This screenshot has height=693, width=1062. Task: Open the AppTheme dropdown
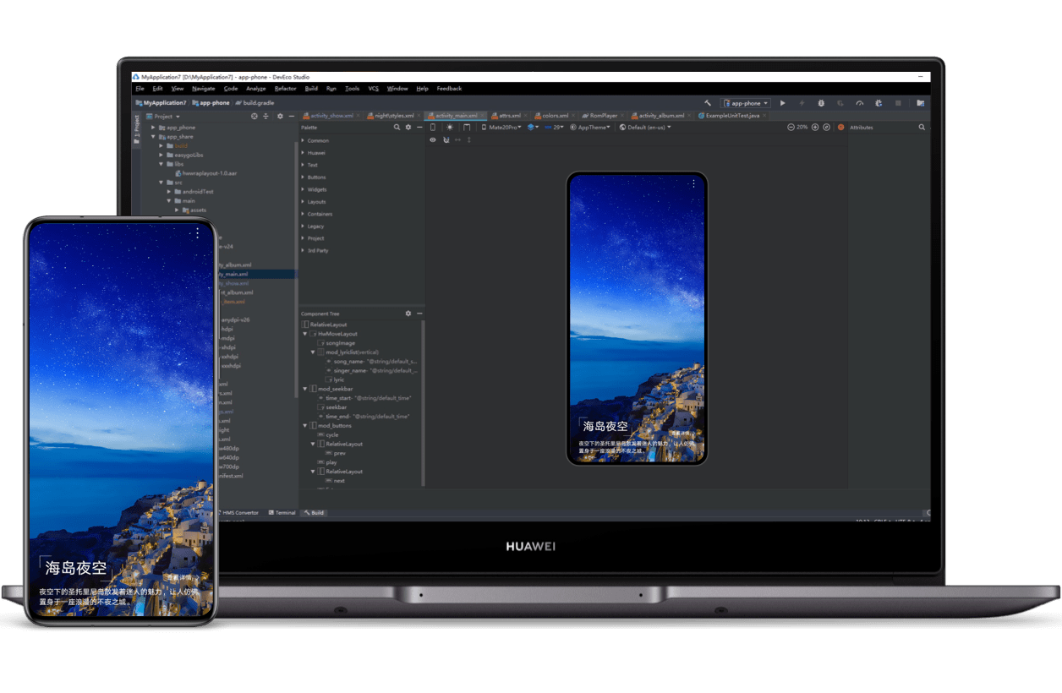pos(590,128)
